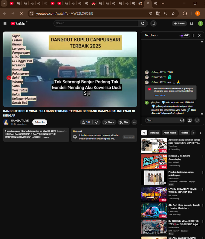Expand description with ...more
The image size is (205, 239).
coord(45,137)
